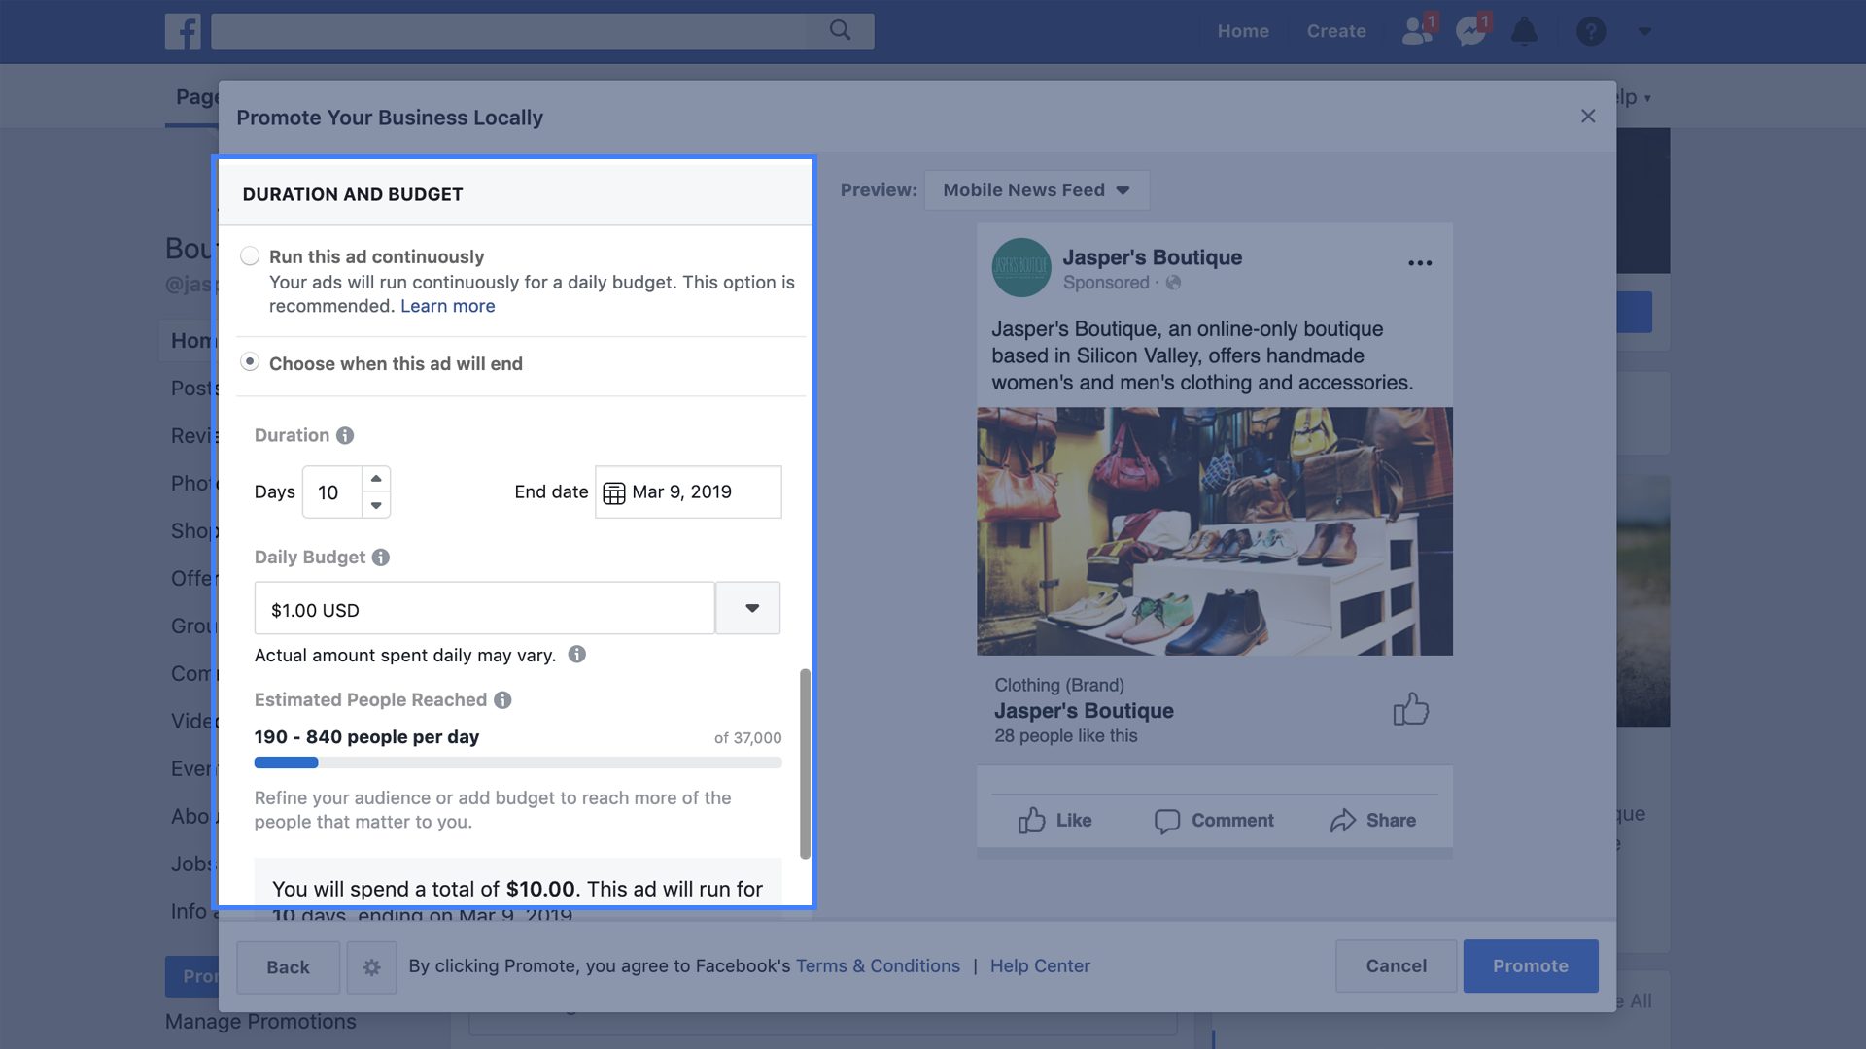Click Jasper's Boutique name in preview header
Screen dimensions: 1866x1049
click(x=1152, y=257)
